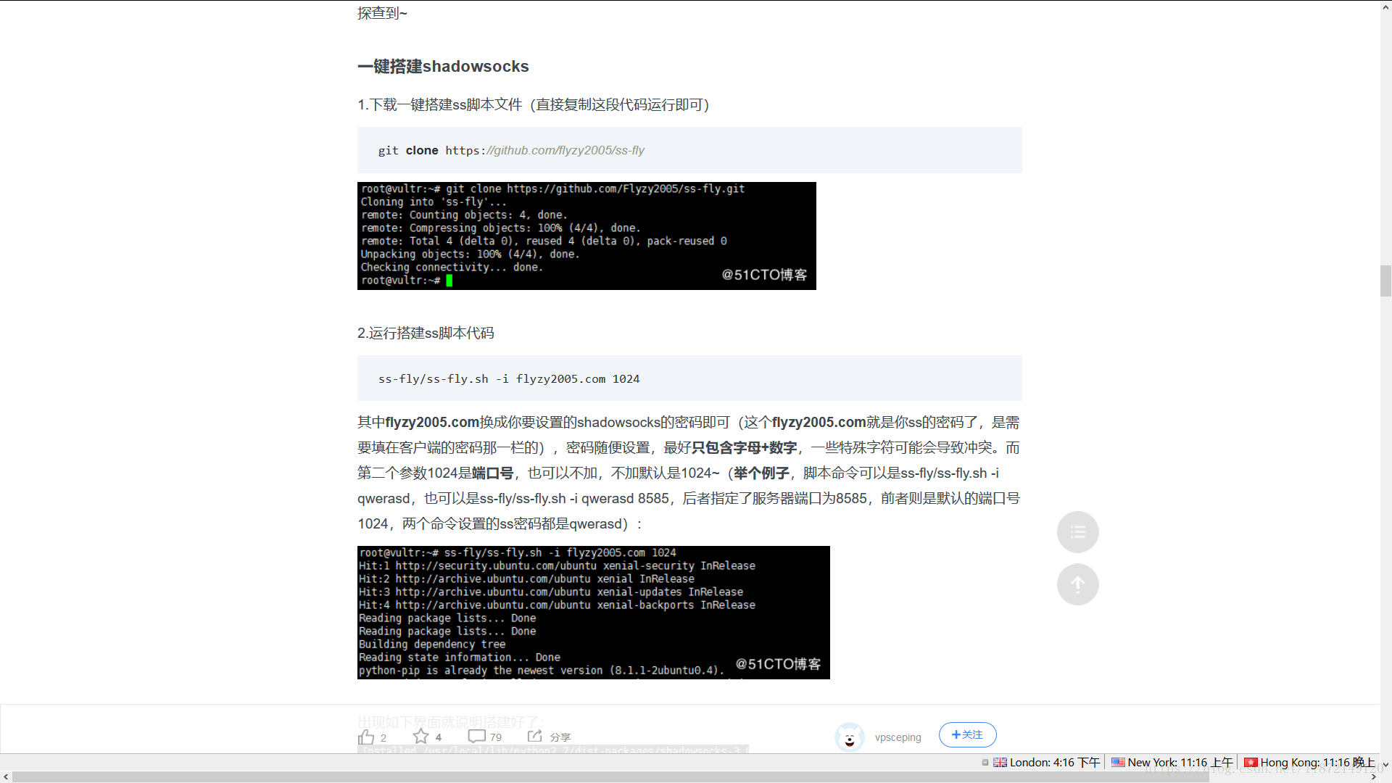Click git clone code block
Viewport: 1392px width, 783px height.
(689, 150)
